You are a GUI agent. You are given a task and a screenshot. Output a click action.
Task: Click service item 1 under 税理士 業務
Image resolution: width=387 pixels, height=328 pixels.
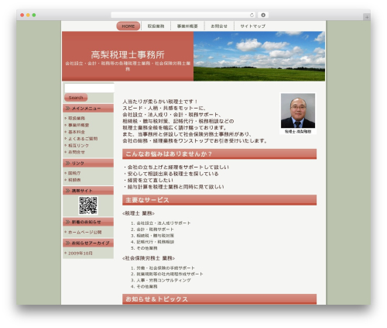click(163, 223)
